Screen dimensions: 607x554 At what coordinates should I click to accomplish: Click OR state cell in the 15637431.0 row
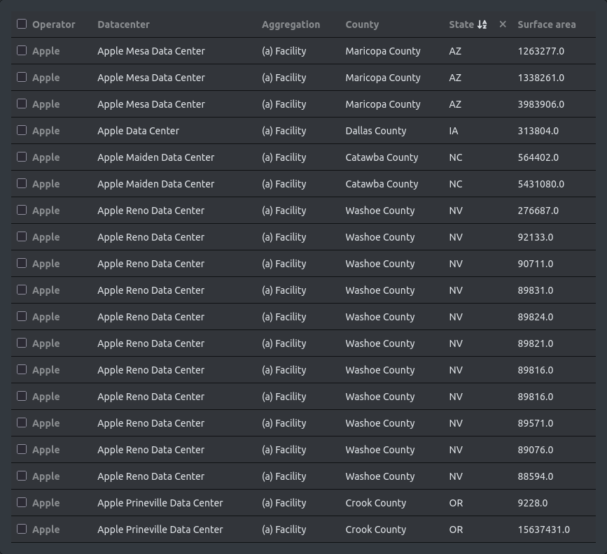456,530
